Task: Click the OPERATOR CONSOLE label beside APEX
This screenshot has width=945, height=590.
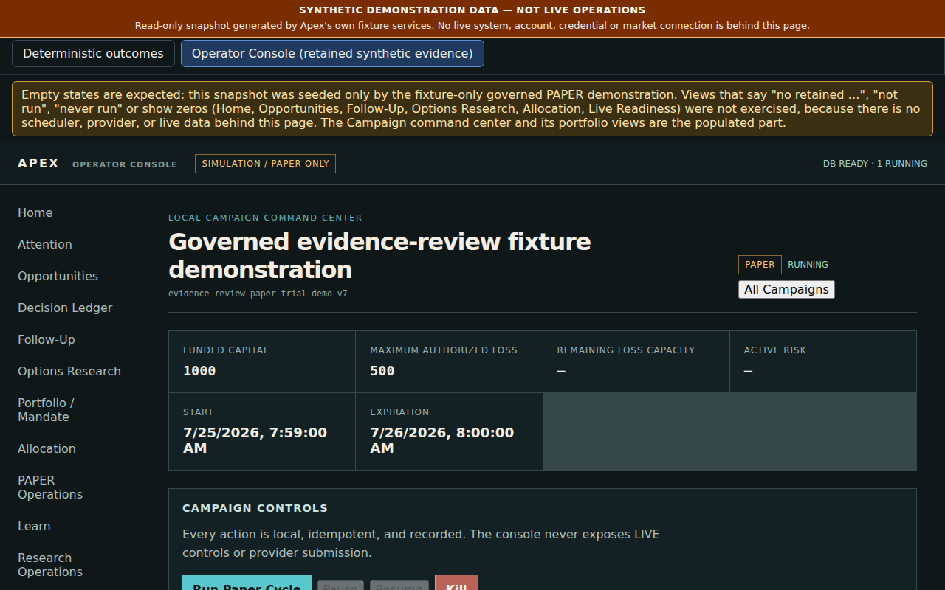Action: (125, 164)
